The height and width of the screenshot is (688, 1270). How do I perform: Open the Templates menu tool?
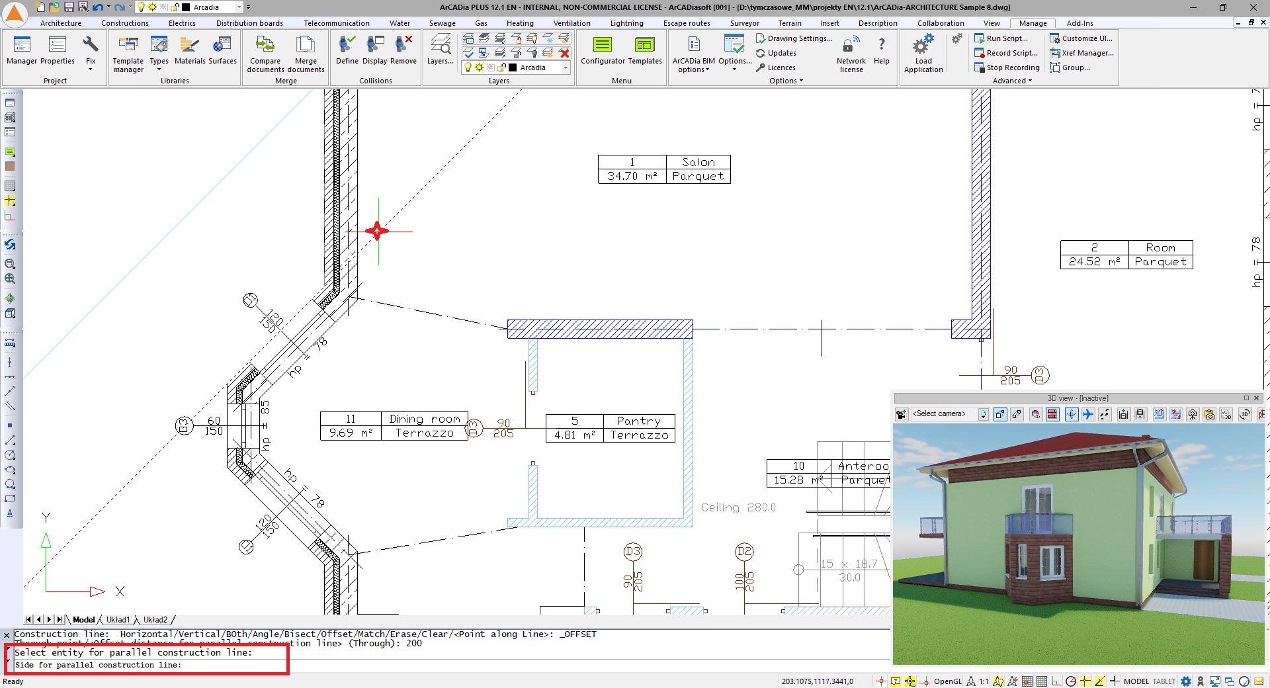(644, 53)
